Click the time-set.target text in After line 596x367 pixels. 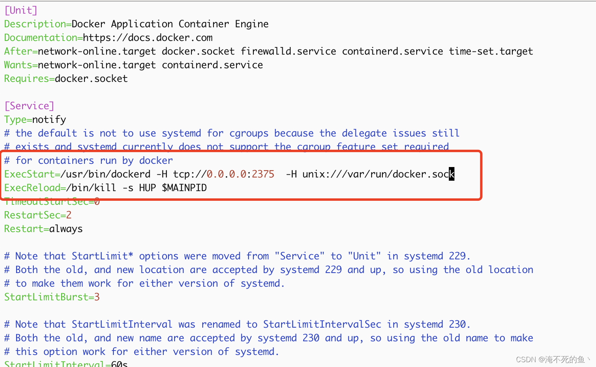(x=491, y=51)
